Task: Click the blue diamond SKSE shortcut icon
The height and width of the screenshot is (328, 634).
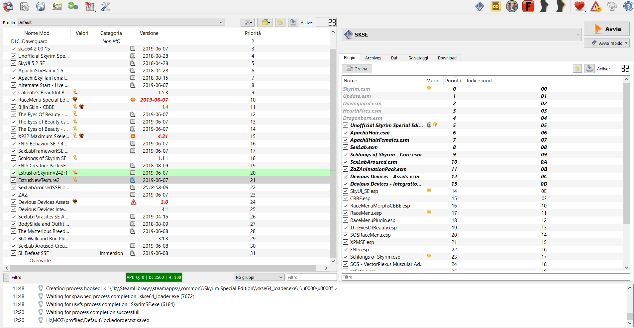Action: click(479, 6)
